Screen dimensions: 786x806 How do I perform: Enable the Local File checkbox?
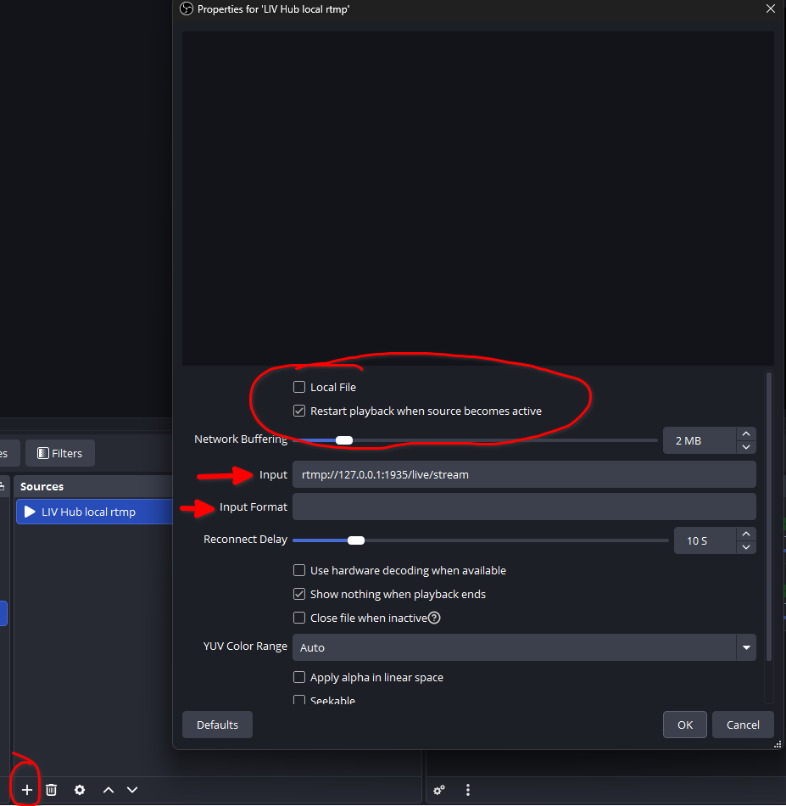pyautogui.click(x=298, y=386)
